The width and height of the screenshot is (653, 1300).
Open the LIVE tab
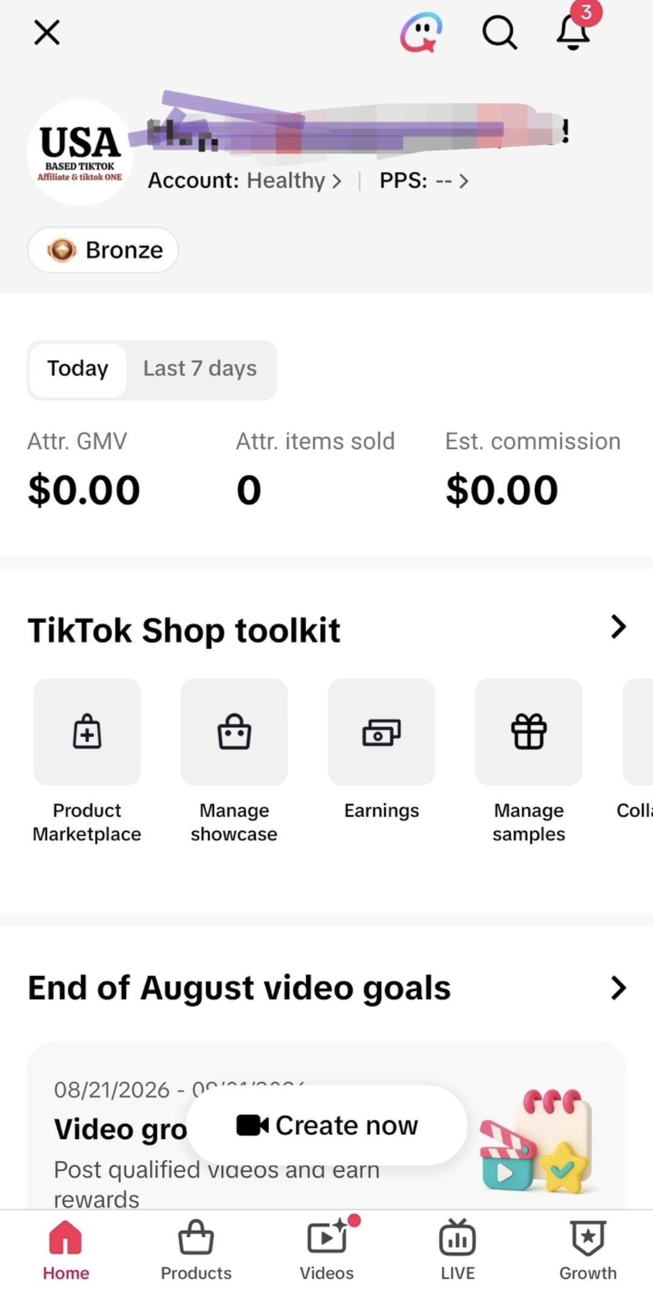(458, 1250)
